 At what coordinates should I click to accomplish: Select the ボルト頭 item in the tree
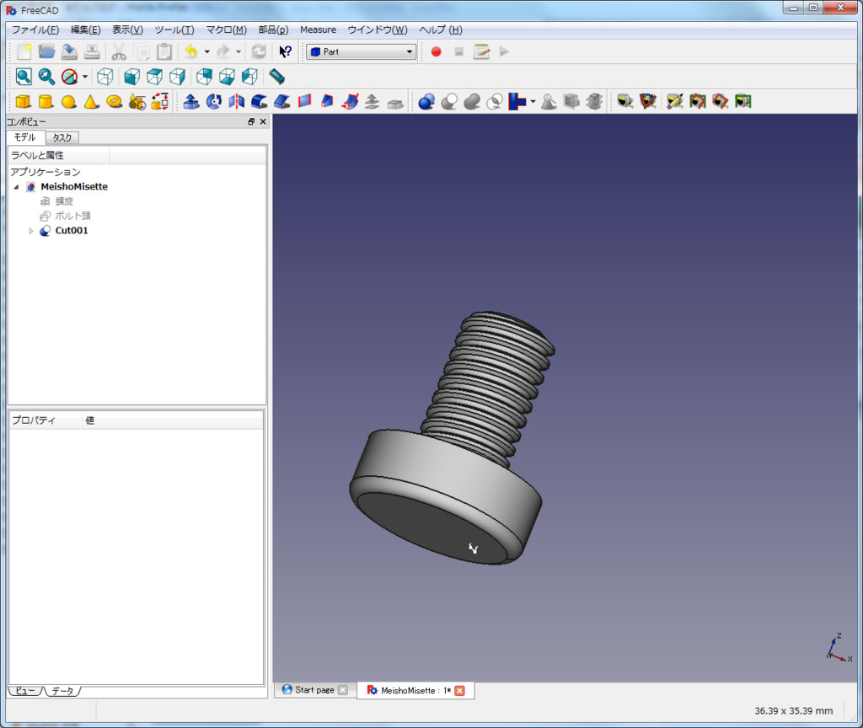[72, 216]
